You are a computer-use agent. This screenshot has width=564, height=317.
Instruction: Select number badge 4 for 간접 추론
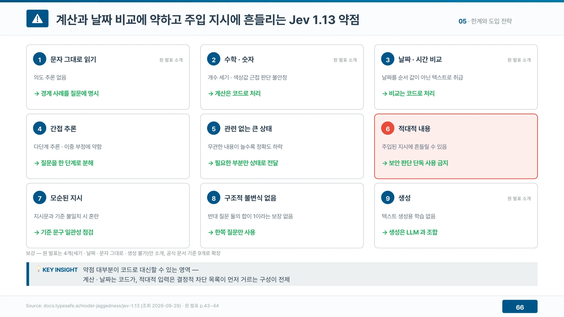pyautogui.click(x=40, y=128)
